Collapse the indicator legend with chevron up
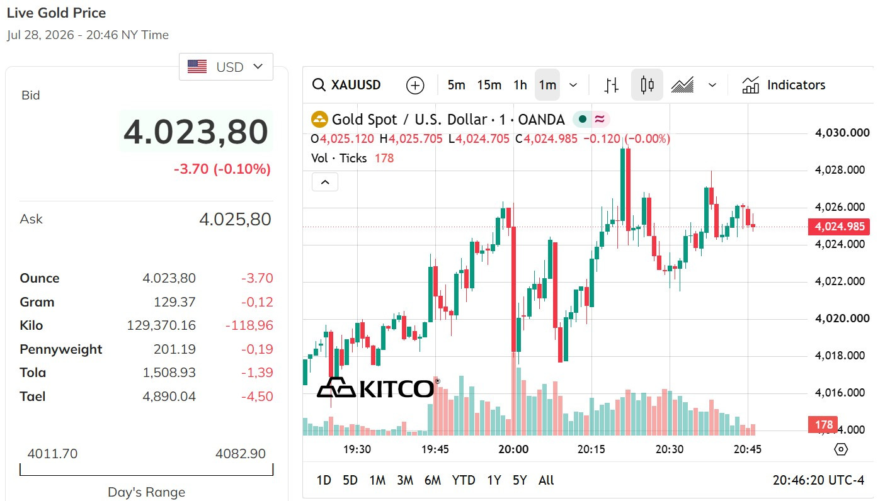This screenshot has height=501, width=885. coord(325,182)
